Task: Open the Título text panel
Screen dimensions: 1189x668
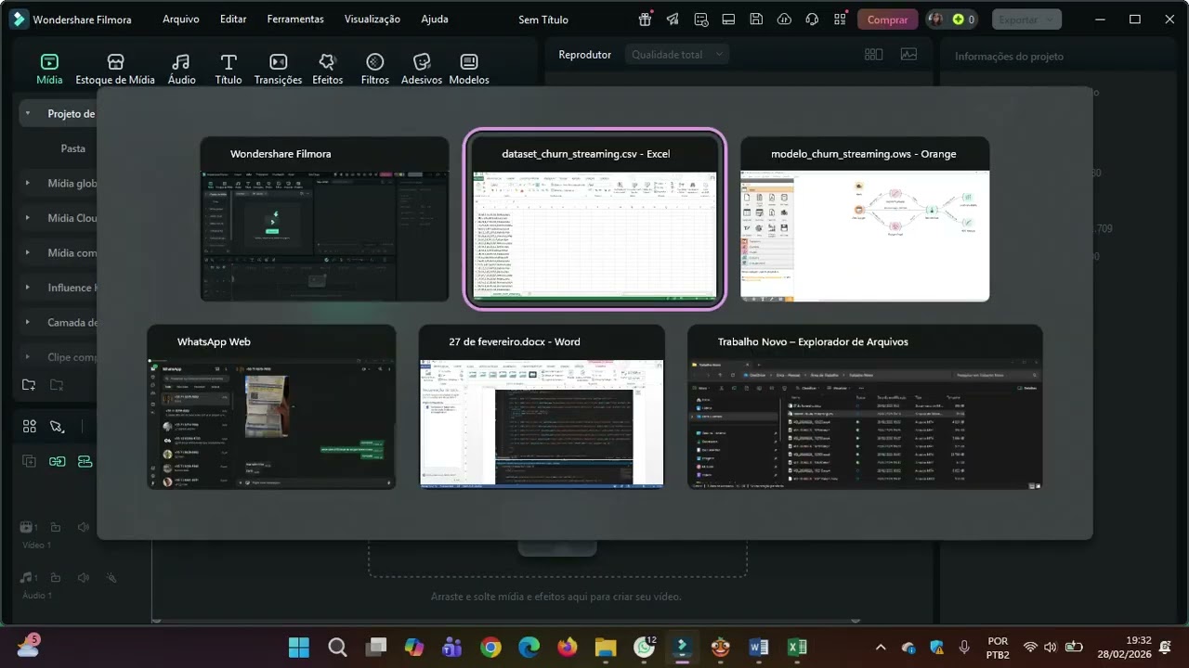Action: click(x=229, y=70)
